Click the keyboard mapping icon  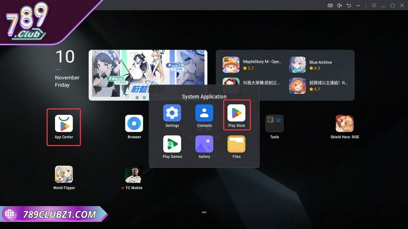point(330,5)
